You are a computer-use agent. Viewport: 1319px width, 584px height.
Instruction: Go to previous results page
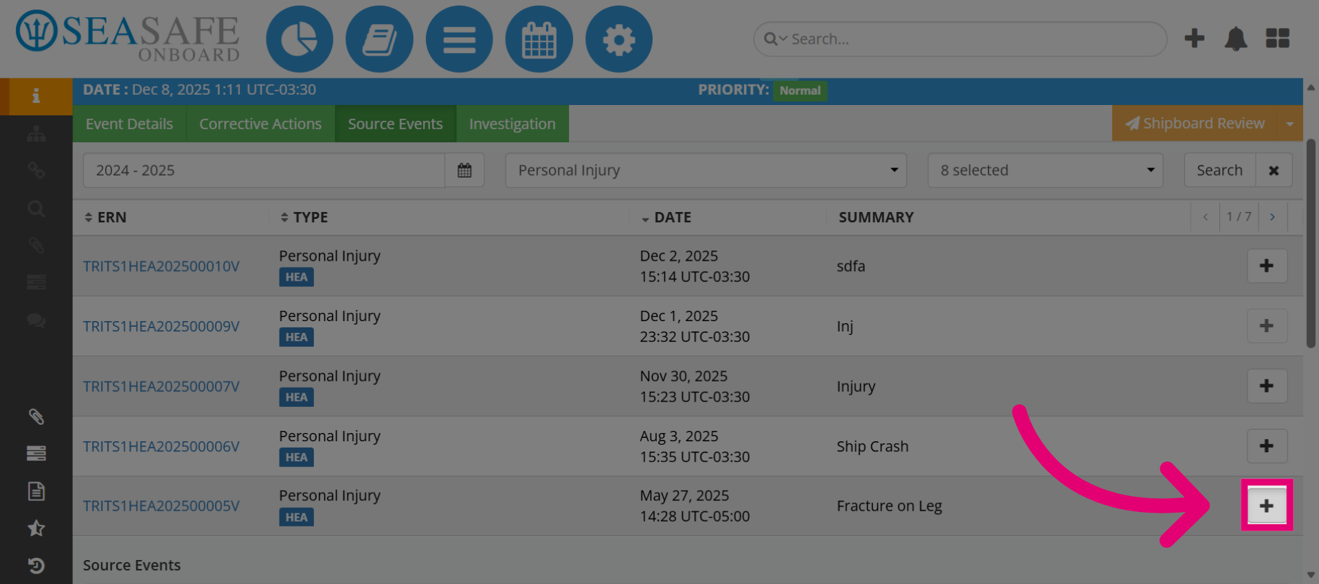tap(1206, 217)
